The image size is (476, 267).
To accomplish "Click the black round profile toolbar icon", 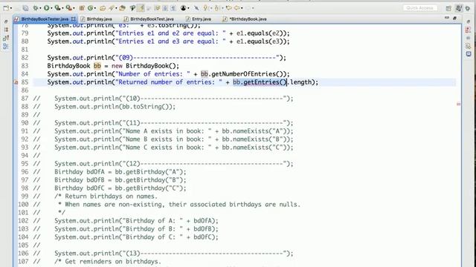I will pos(183,8).
